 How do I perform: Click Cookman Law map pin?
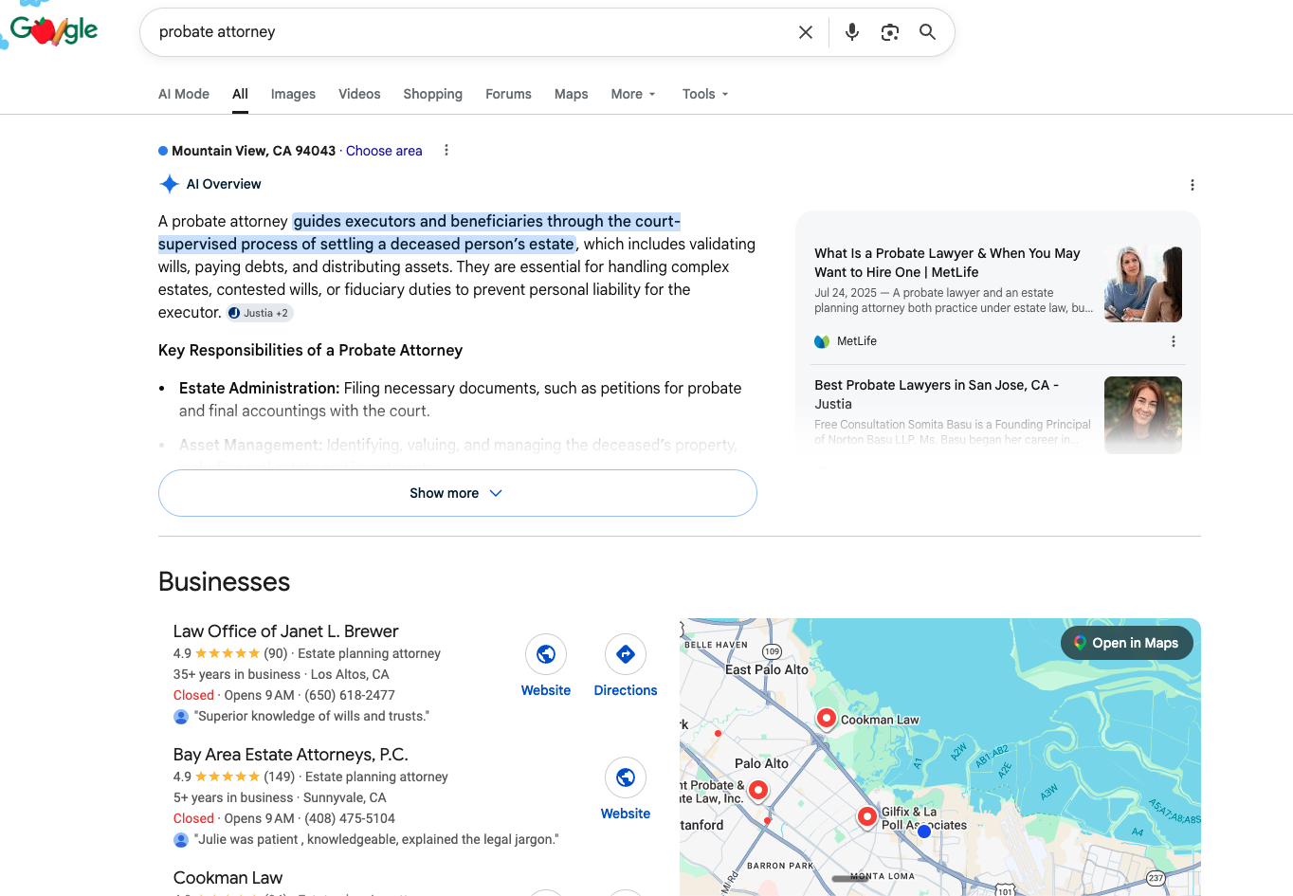(x=827, y=719)
